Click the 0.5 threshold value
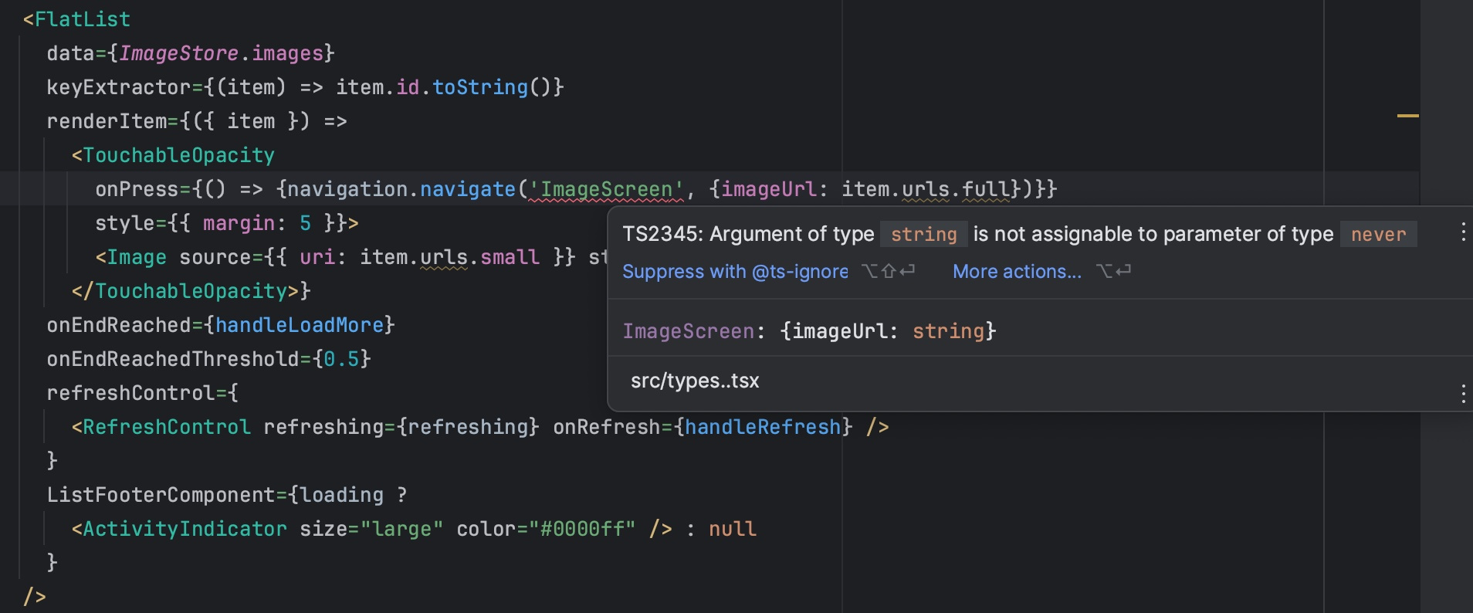This screenshot has height=613, width=1473. click(x=342, y=359)
